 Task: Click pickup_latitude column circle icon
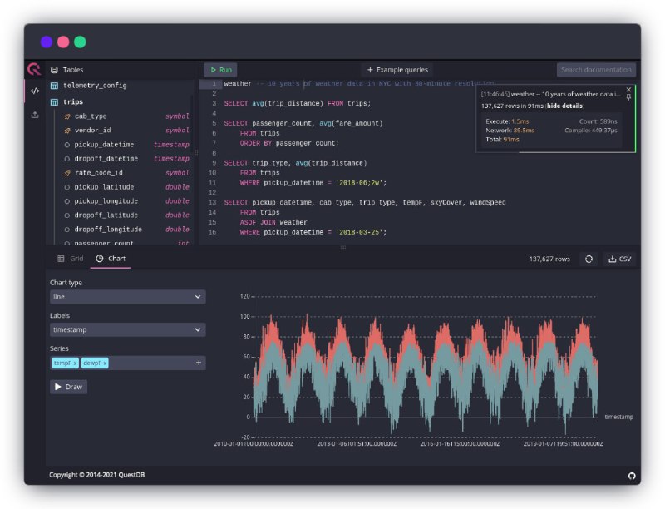[67, 187]
